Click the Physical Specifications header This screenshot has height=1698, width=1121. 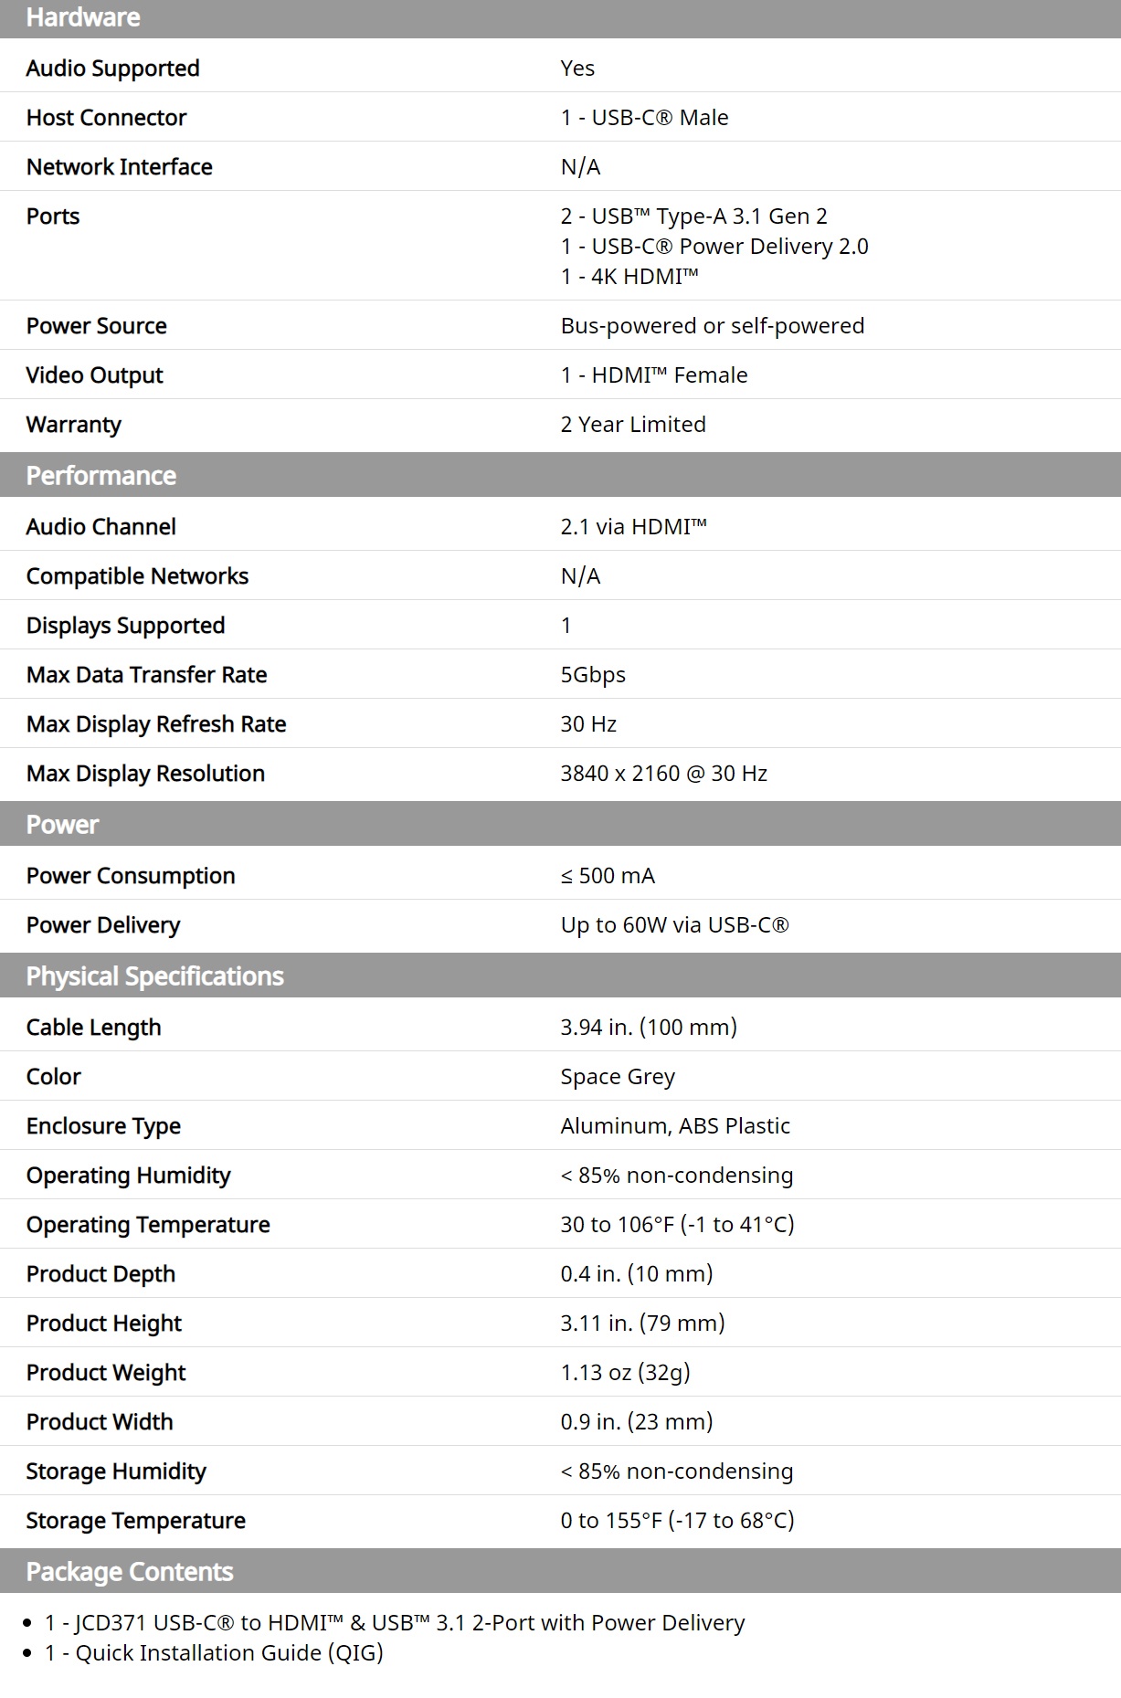pos(154,976)
